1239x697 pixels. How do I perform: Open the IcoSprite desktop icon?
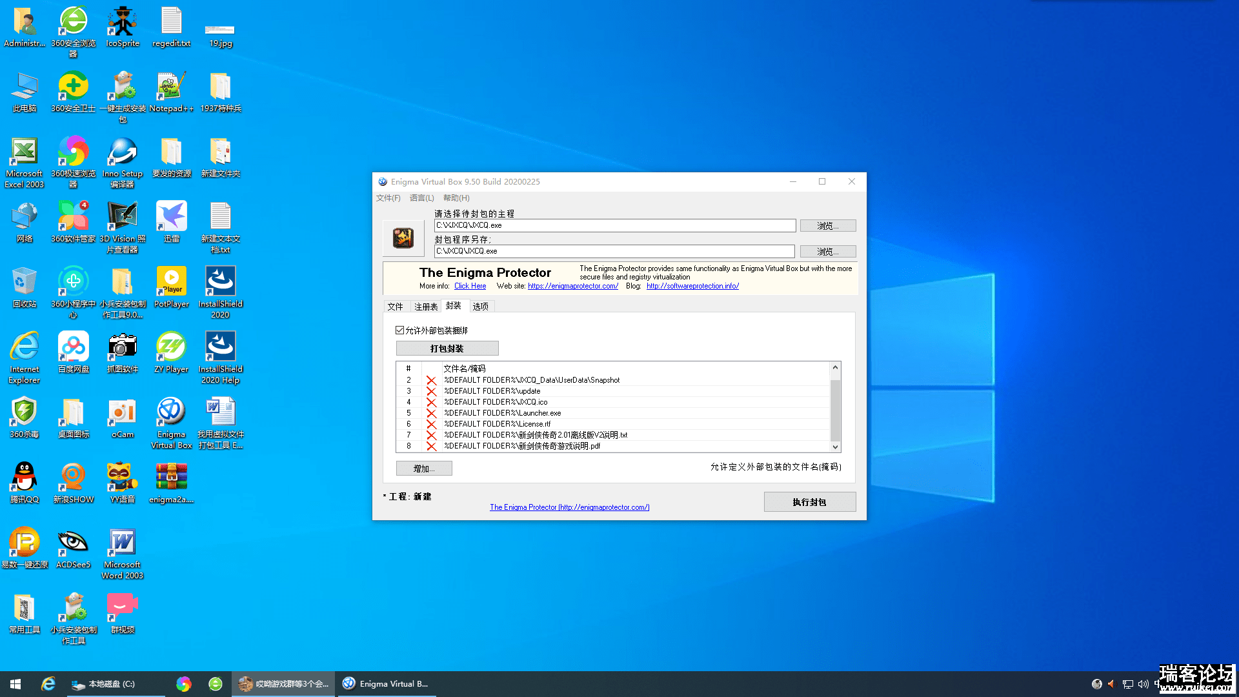coord(123,27)
